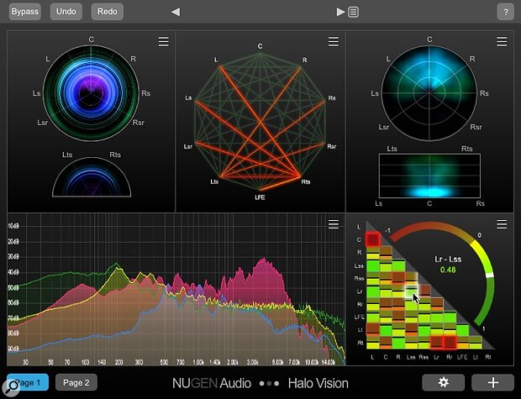This screenshot has width=521, height=399.
Task: Click the Lts-Rts rectangular height haze display
Action: coord(429,176)
